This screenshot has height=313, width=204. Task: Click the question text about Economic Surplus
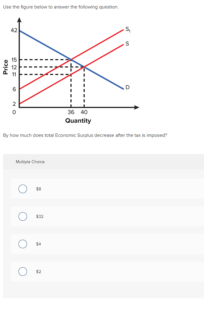click(85, 135)
